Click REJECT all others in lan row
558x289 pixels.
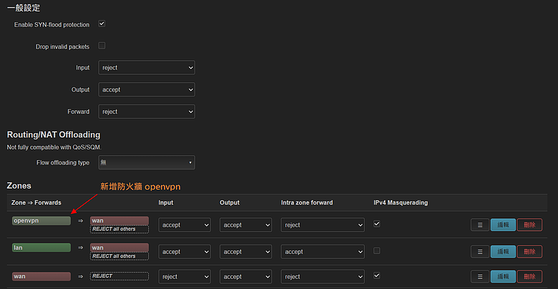click(x=119, y=256)
